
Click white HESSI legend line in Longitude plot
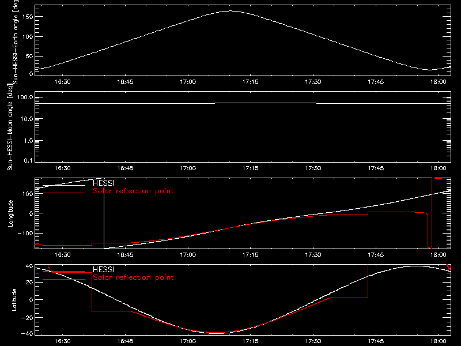coord(64,185)
